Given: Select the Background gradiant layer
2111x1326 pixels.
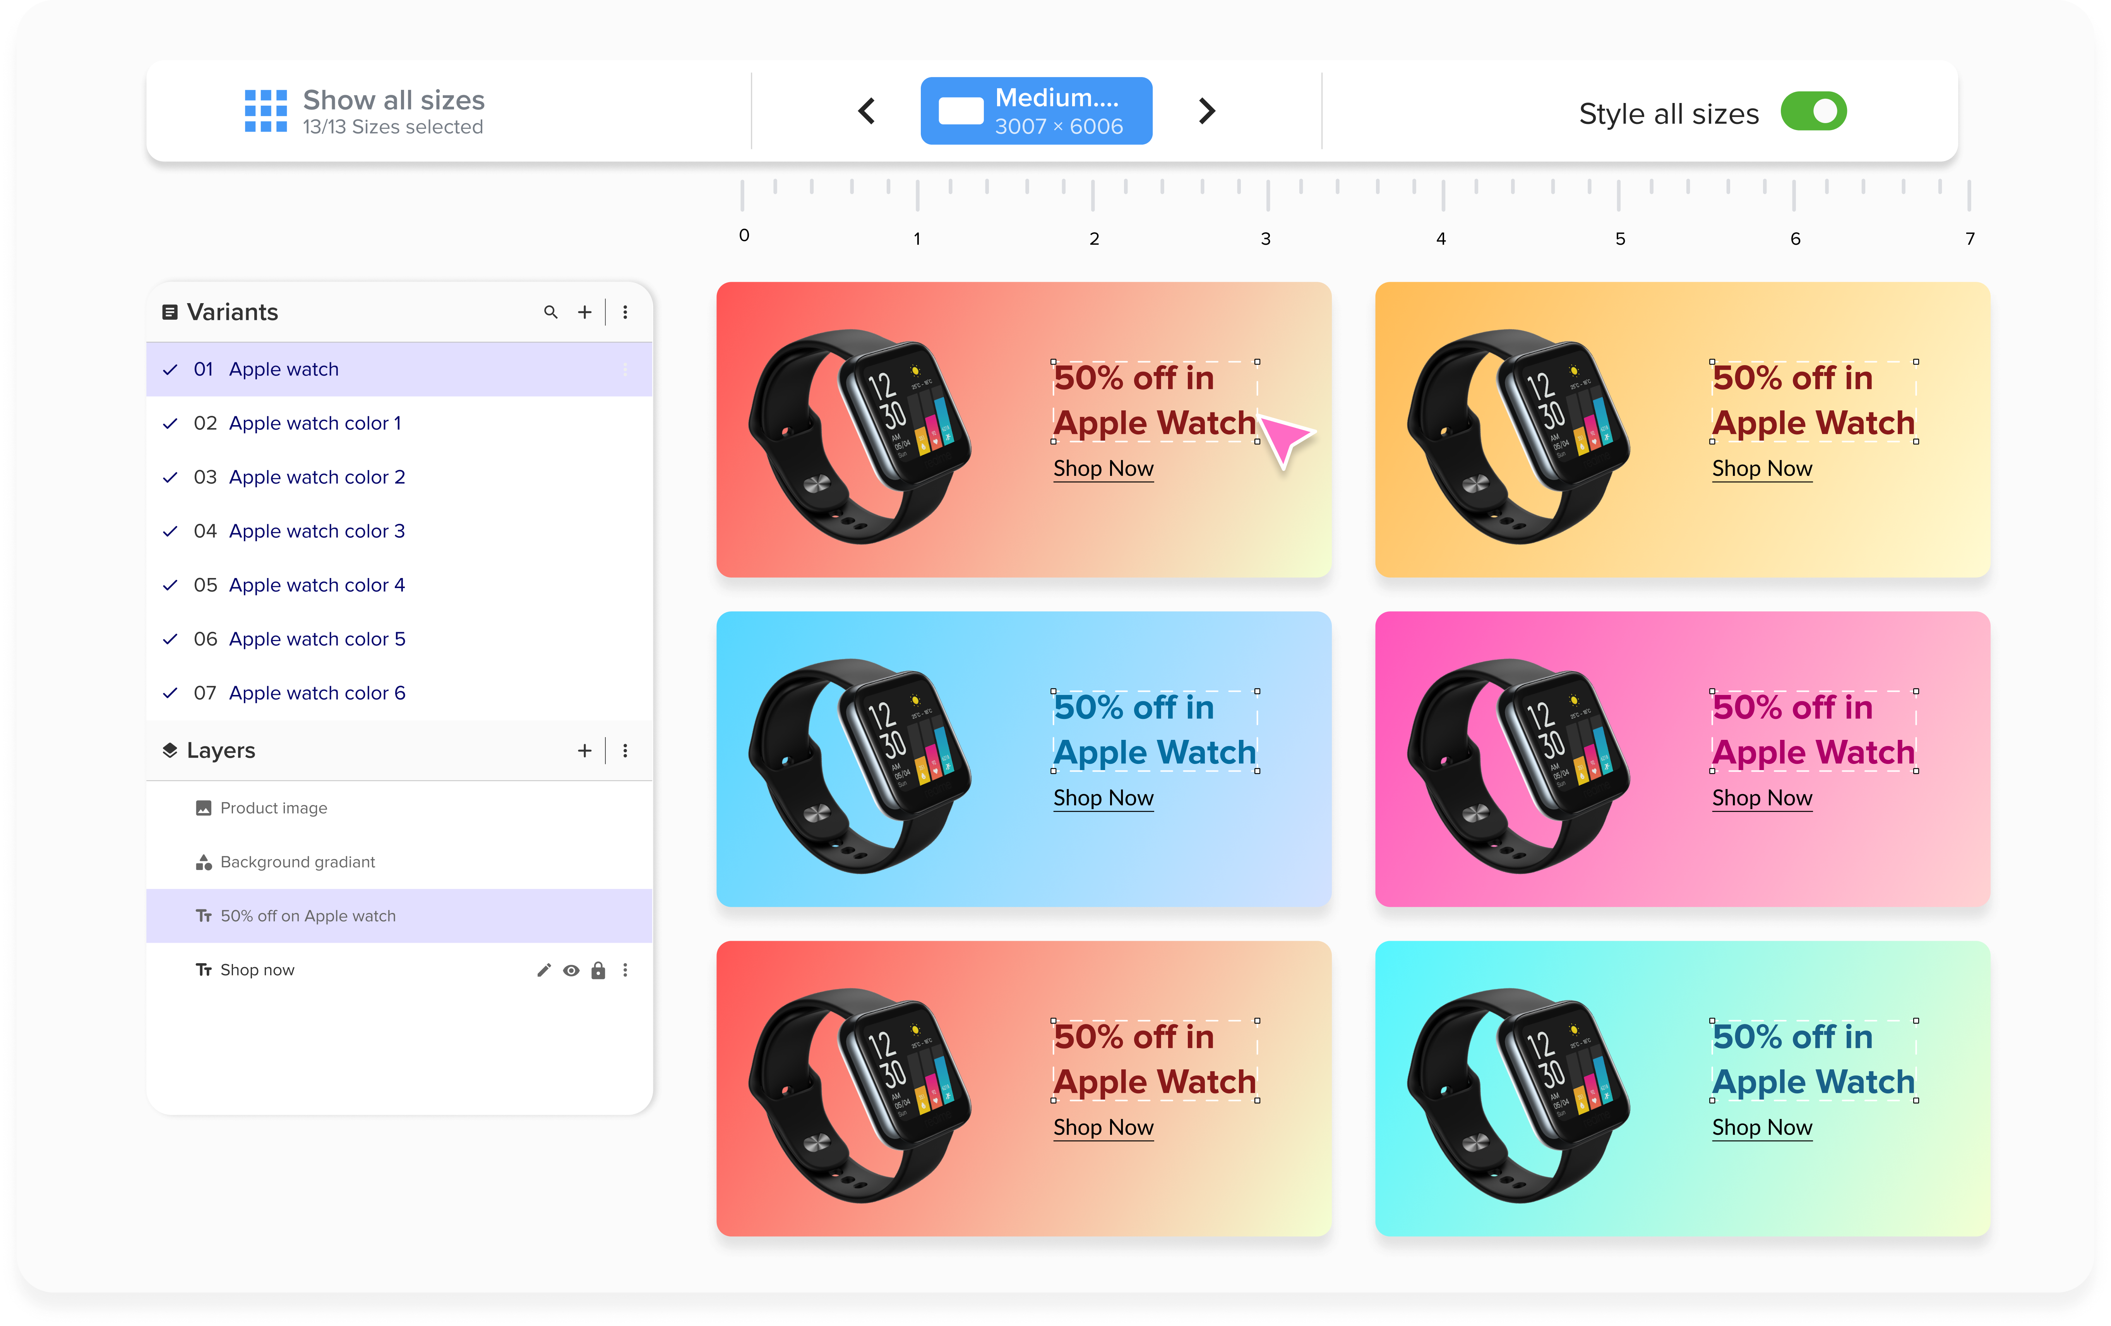Looking at the screenshot, I should (399, 862).
